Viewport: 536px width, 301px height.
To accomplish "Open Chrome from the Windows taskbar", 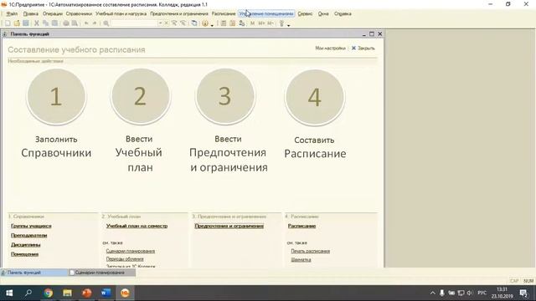I will (49, 293).
